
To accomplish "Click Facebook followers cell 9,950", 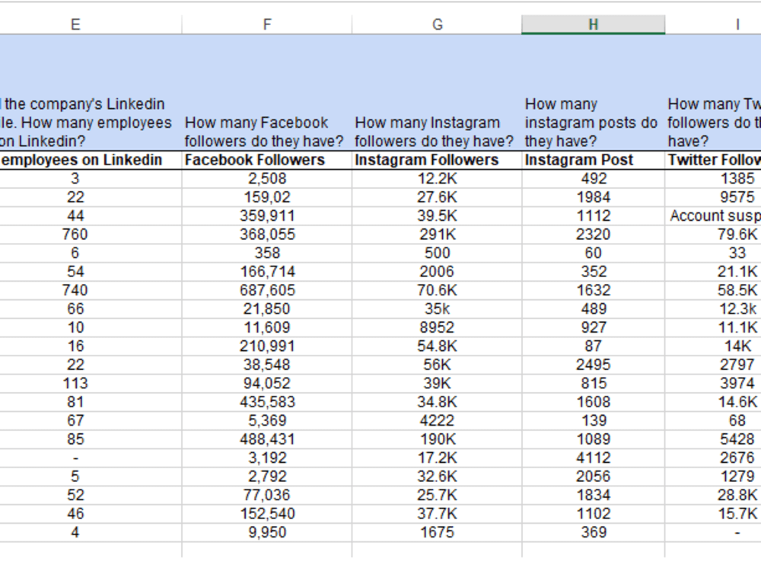I will coord(267,533).
